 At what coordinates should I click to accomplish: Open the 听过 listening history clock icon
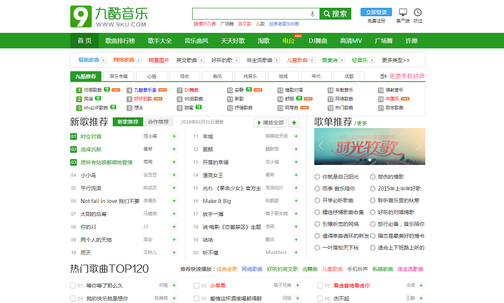[418, 13]
